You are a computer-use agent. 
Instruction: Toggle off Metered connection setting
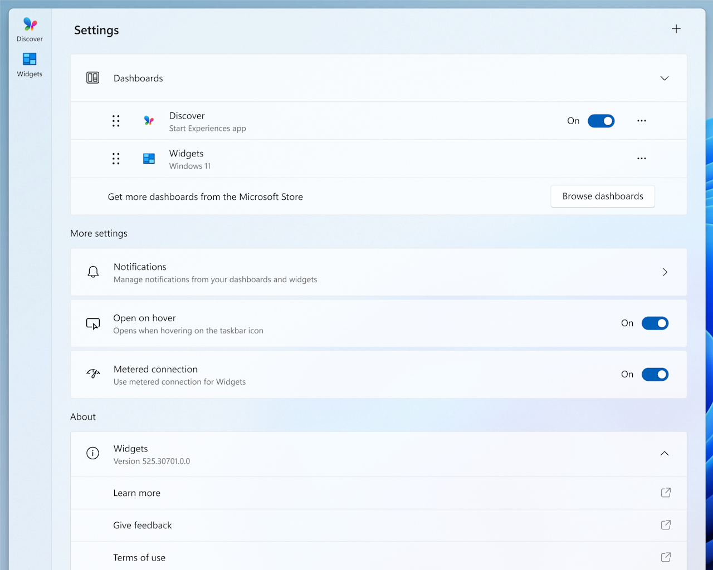click(655, 375)
